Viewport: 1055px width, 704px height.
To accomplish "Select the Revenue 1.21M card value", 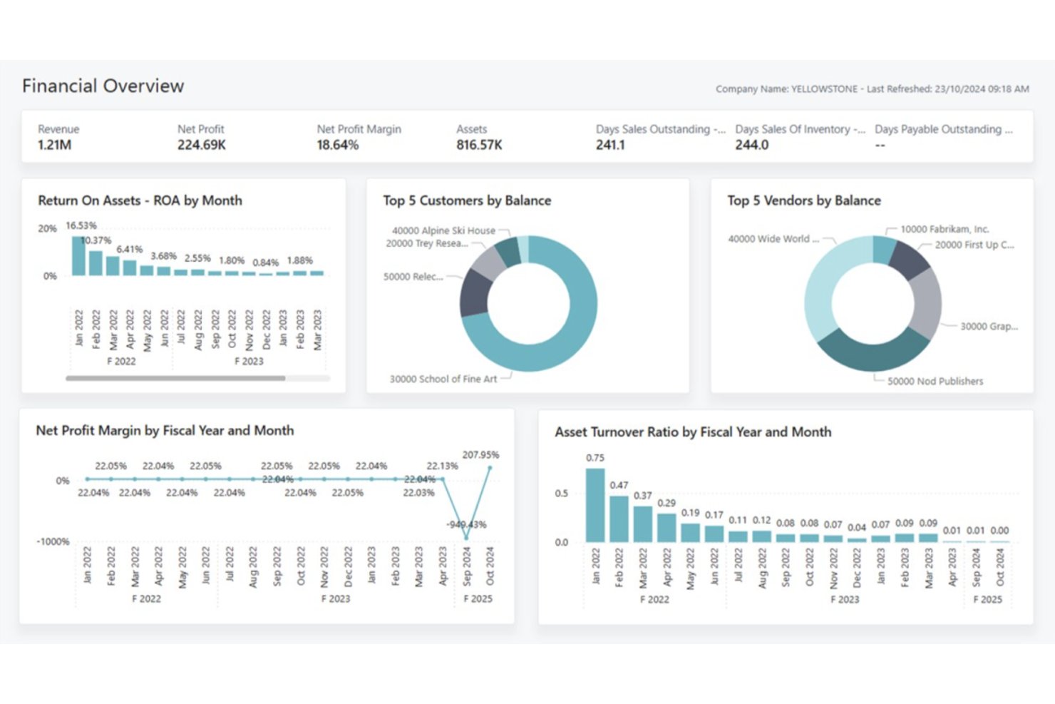I will pyautogui.click(x=54, y=145).
